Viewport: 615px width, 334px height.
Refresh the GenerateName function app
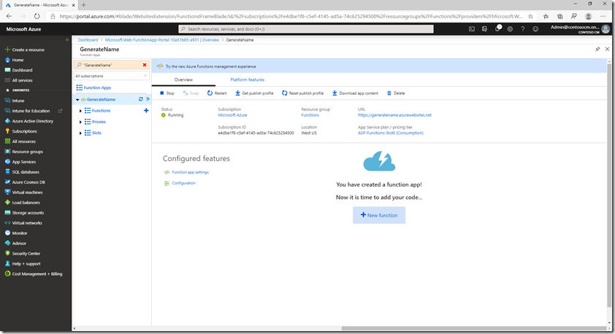tap(140, 99)
